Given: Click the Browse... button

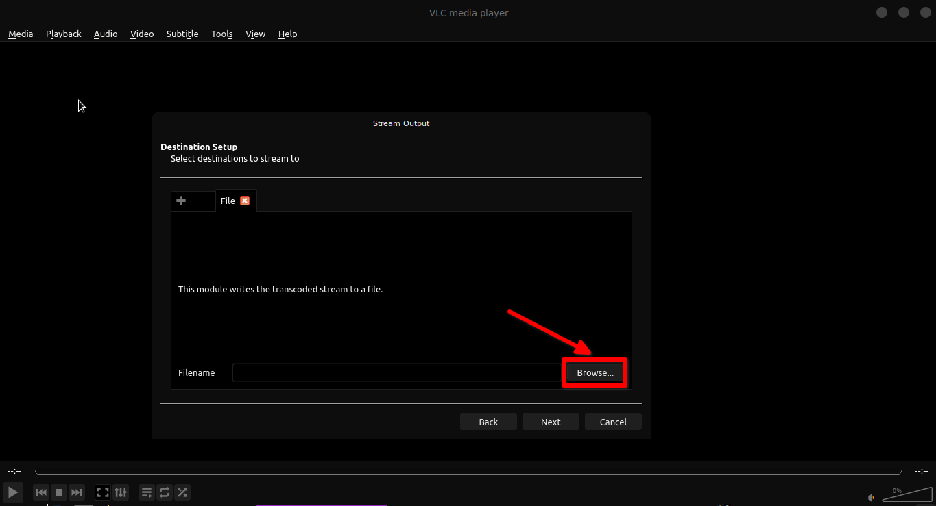Looking at the screenshot, I should [595, 372].
